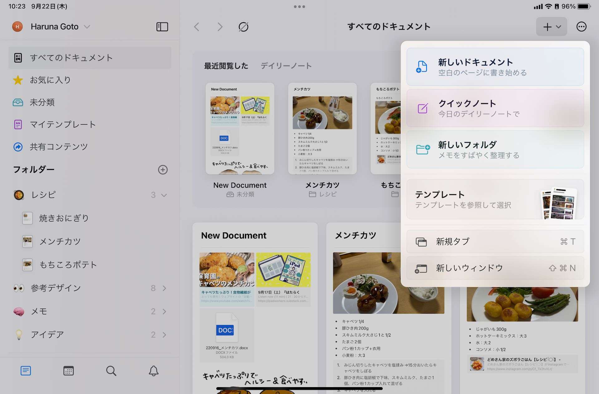Go forward with the right arrow
Viewport: 599px width, 394px height.
coord(220,27)
